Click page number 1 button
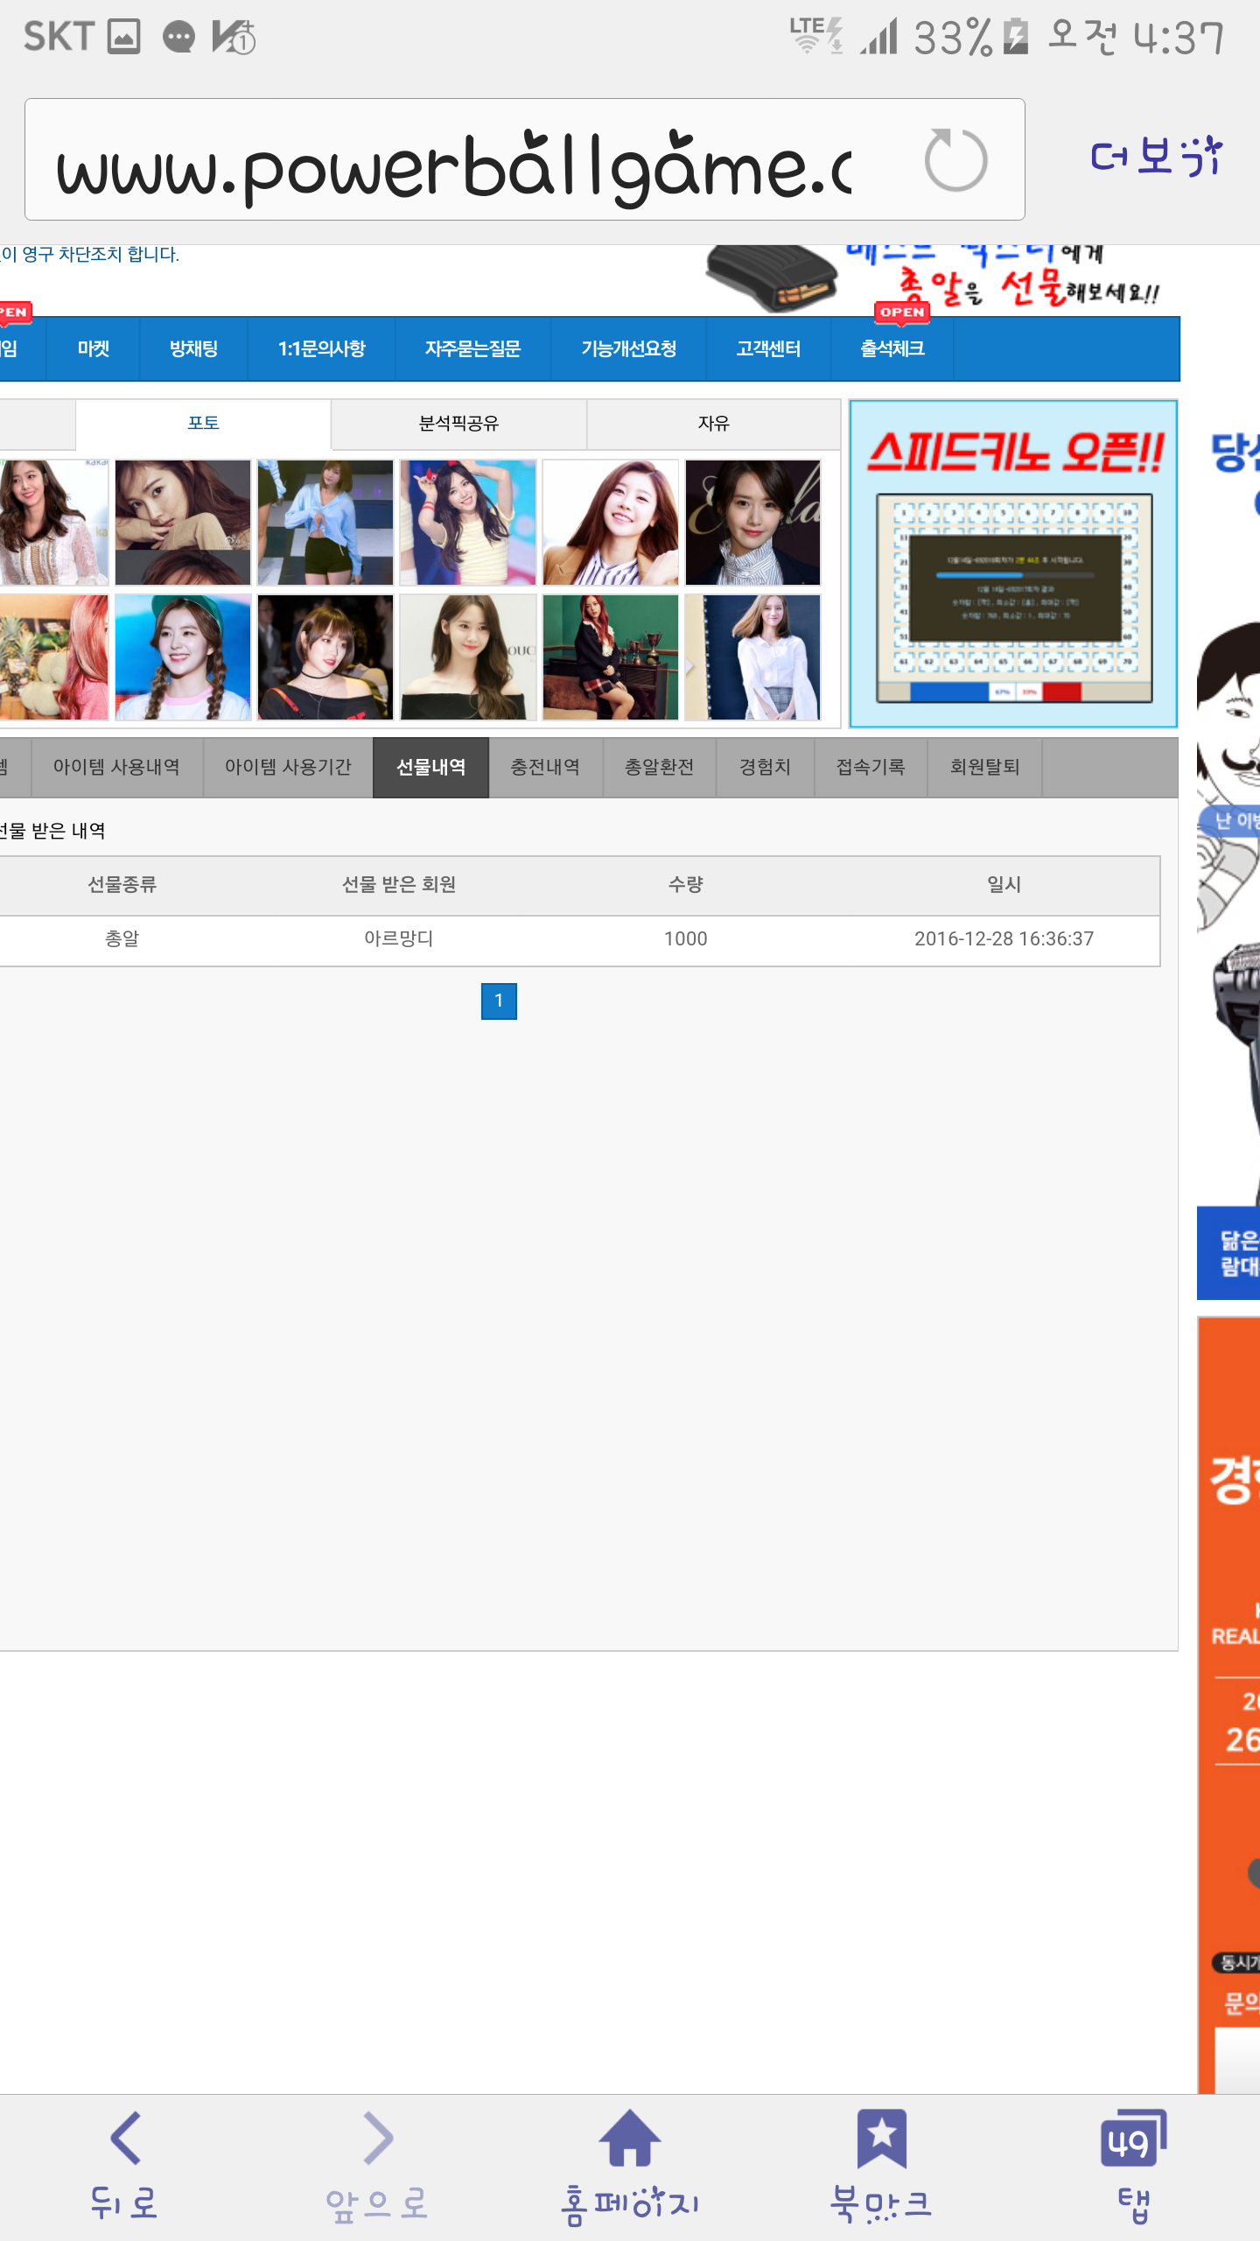 tap(499, 1001)
